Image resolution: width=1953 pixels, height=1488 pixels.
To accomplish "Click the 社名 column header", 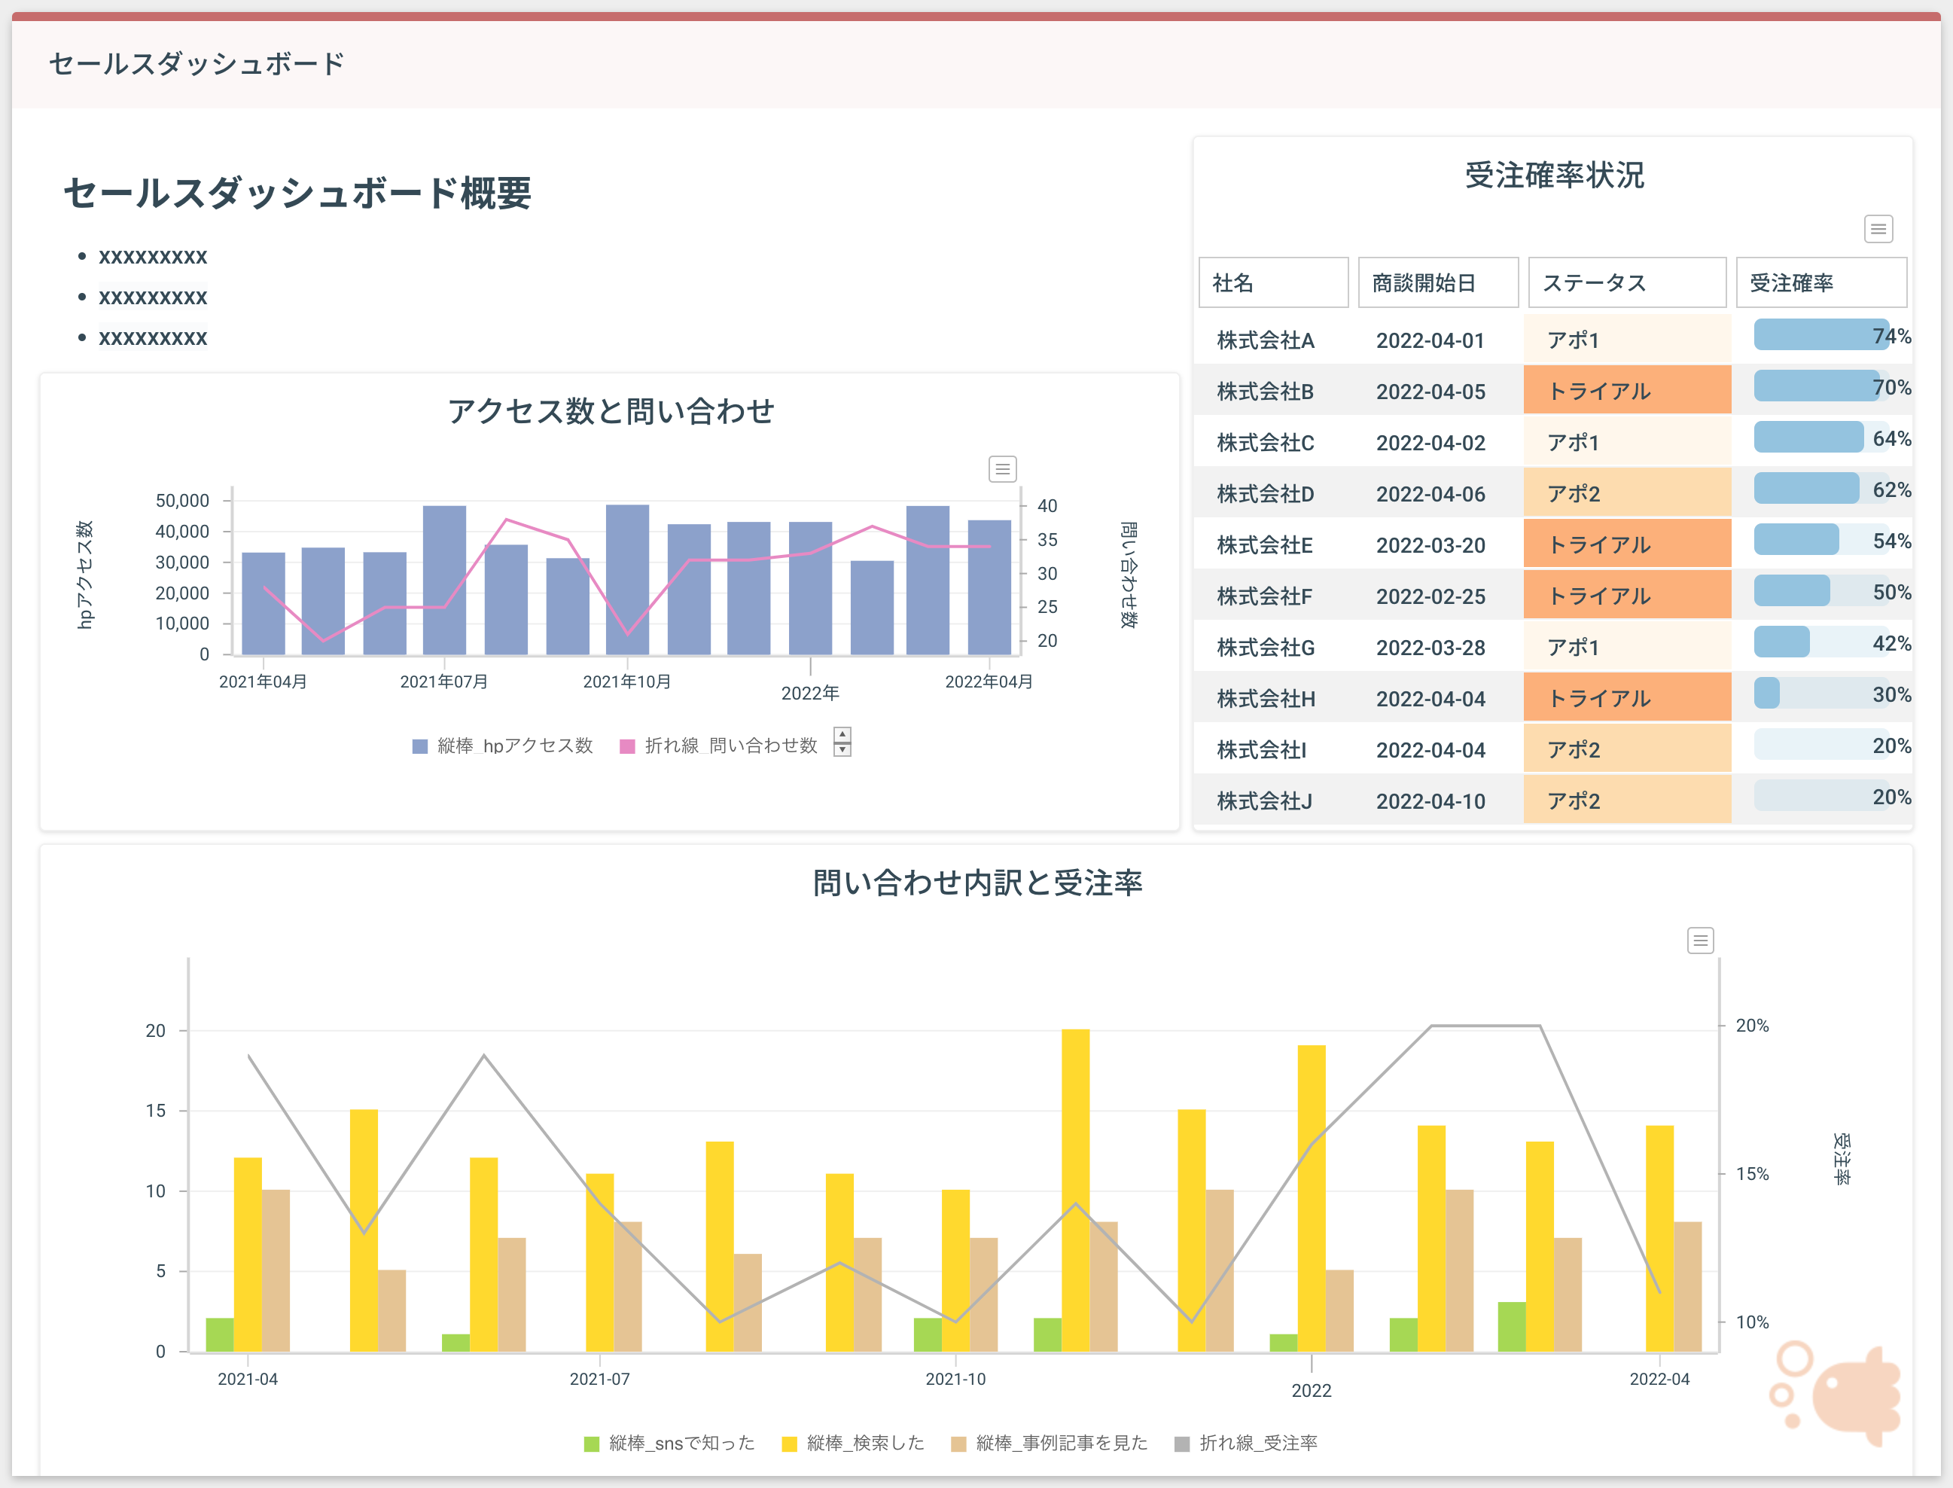I will tap(1273, 282).
